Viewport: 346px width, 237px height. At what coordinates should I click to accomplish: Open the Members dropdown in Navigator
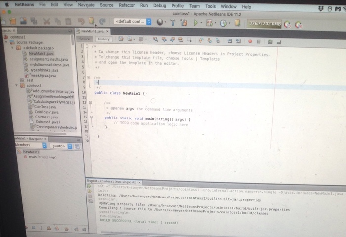pyautogui.click(x=31, y=145)
